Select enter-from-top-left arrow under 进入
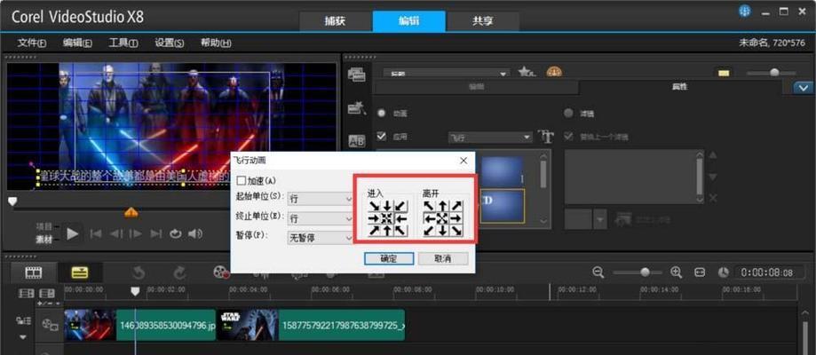Image resolution: width=816 pixels, height=355 pixels. click(374, 206)
